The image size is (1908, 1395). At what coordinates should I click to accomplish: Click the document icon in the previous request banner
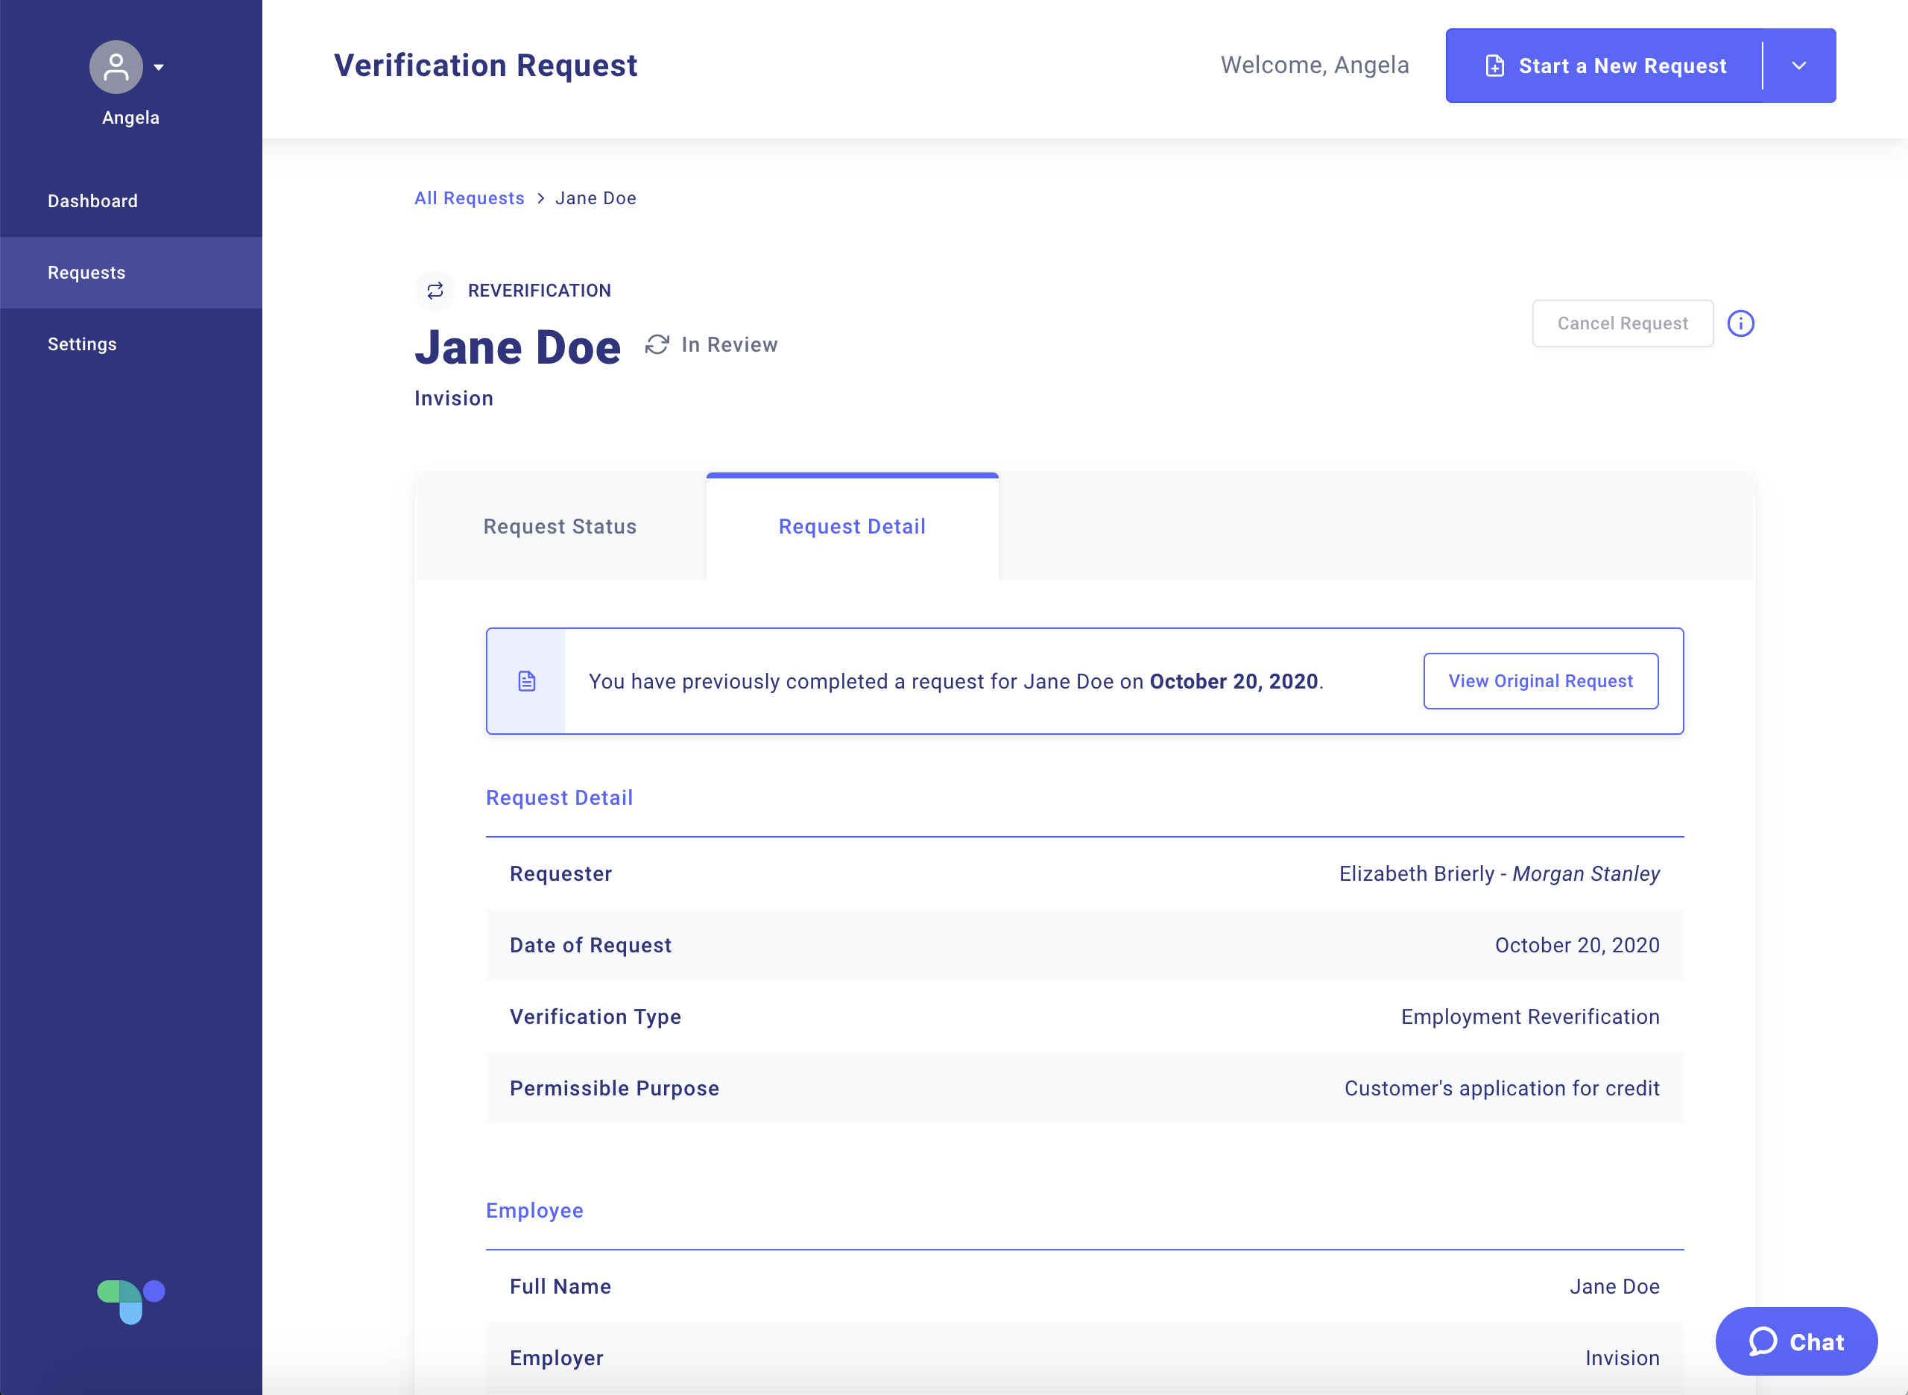pyautogui.click(x=526, y=680)
